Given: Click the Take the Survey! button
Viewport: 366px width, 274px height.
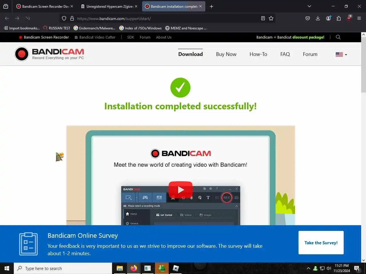Looking at the screenshot, I should (321, 243).
